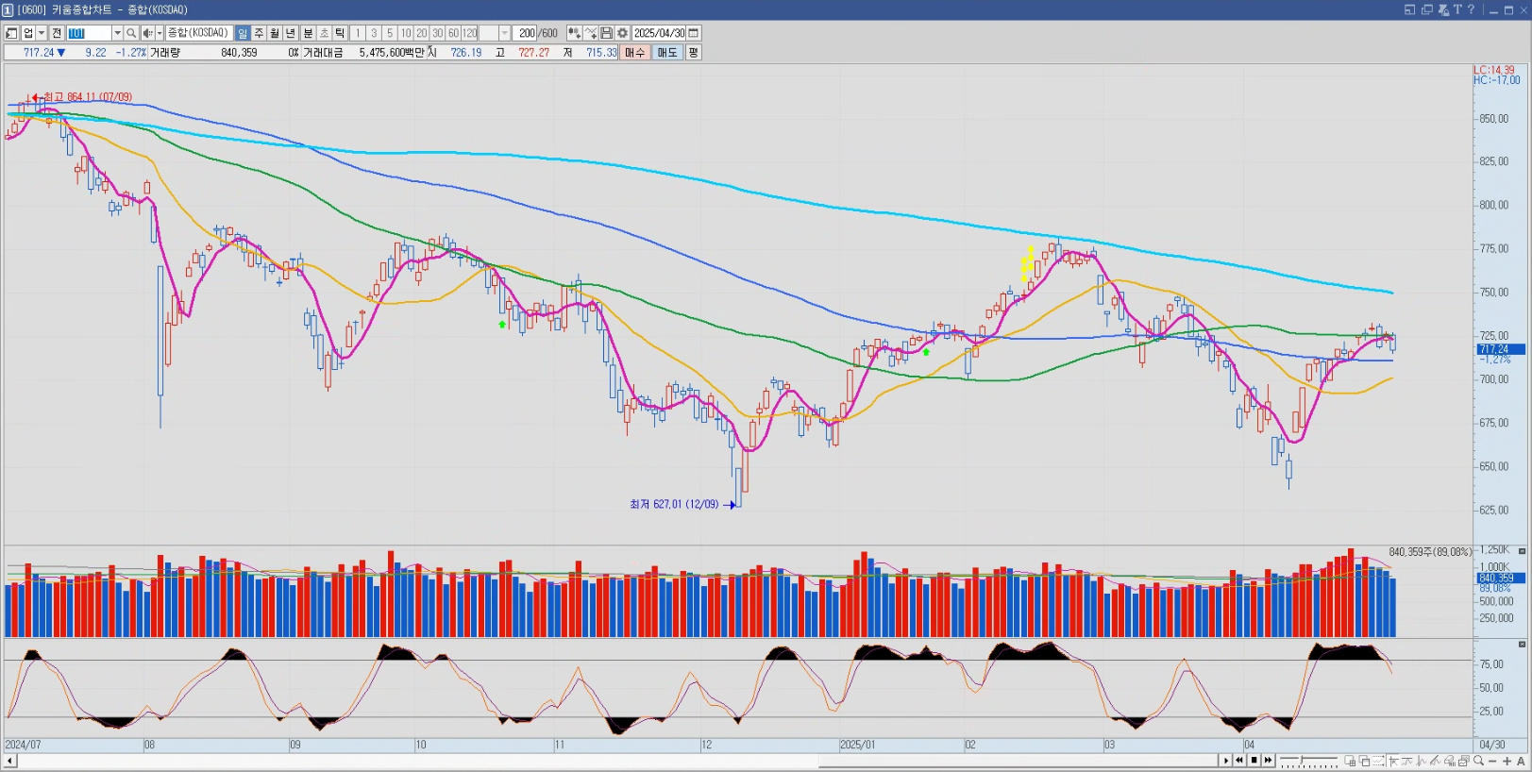The image size is (1532, 772).
Task: Select the 년 yearly period toggle
Action: point(291,33)
